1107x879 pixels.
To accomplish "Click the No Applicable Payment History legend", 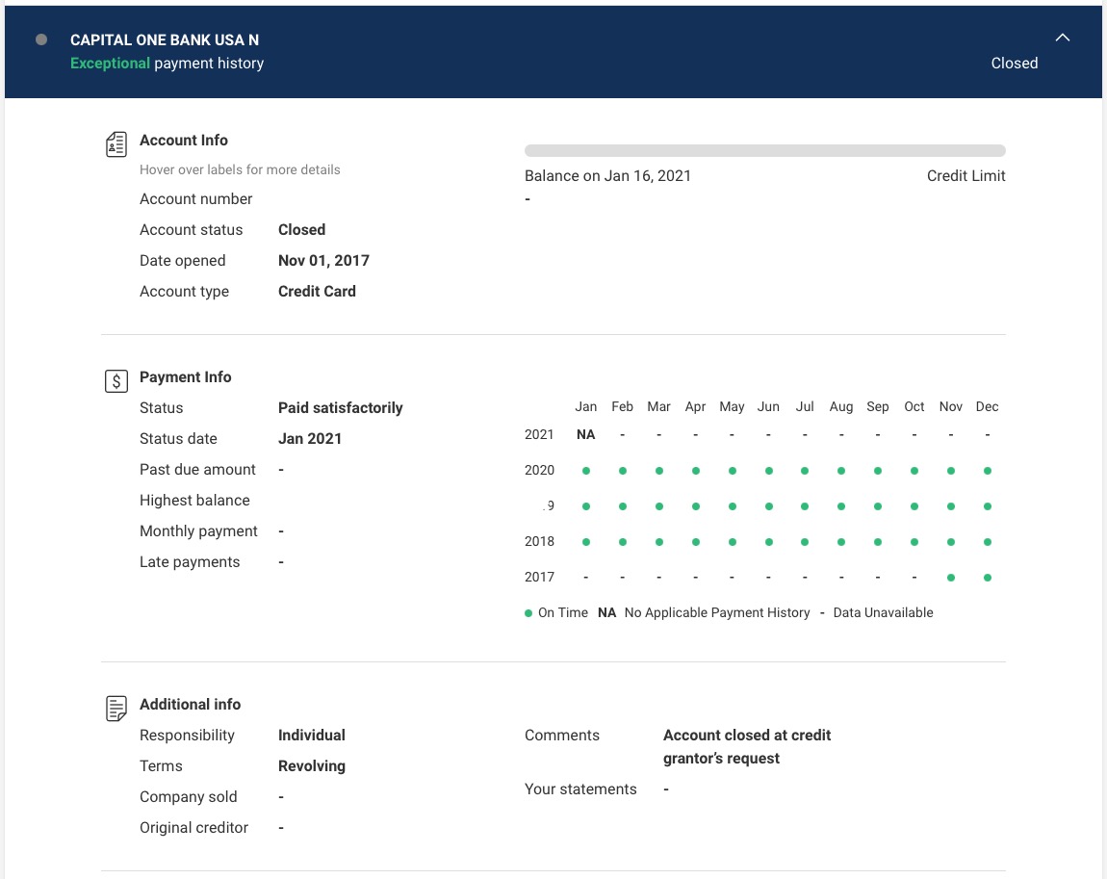I will (x=716, y=613).
